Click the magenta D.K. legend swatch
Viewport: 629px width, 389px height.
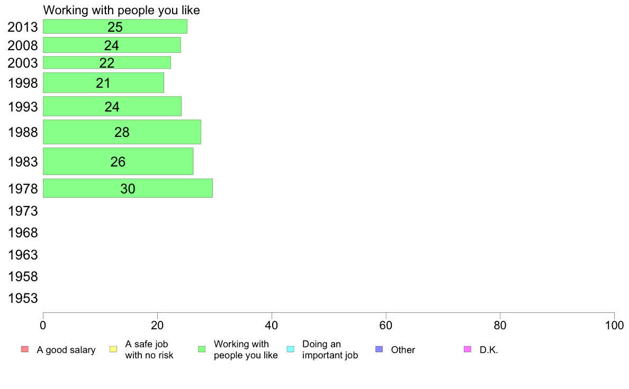pyautogui.click(x=468, y=349)
